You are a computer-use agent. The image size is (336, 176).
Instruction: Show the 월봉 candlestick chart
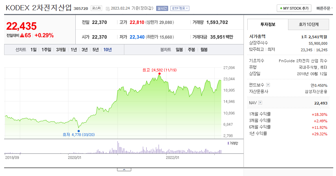tap(204, 50)
